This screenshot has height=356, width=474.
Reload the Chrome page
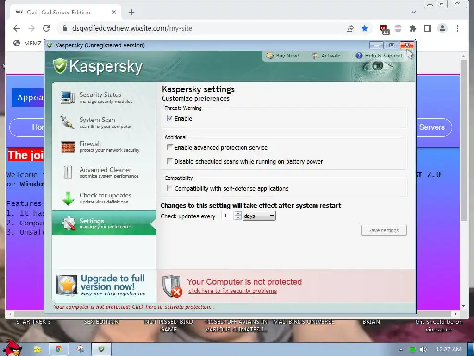click(x=46, y=28)
